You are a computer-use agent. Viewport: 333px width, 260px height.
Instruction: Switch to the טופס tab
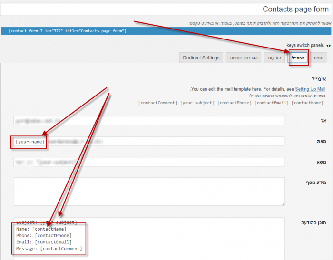click(x=318, y=58)
